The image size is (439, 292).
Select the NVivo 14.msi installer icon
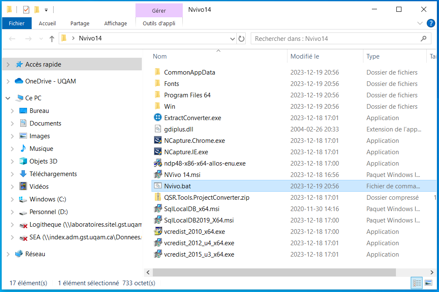click(x=158, y=175)
